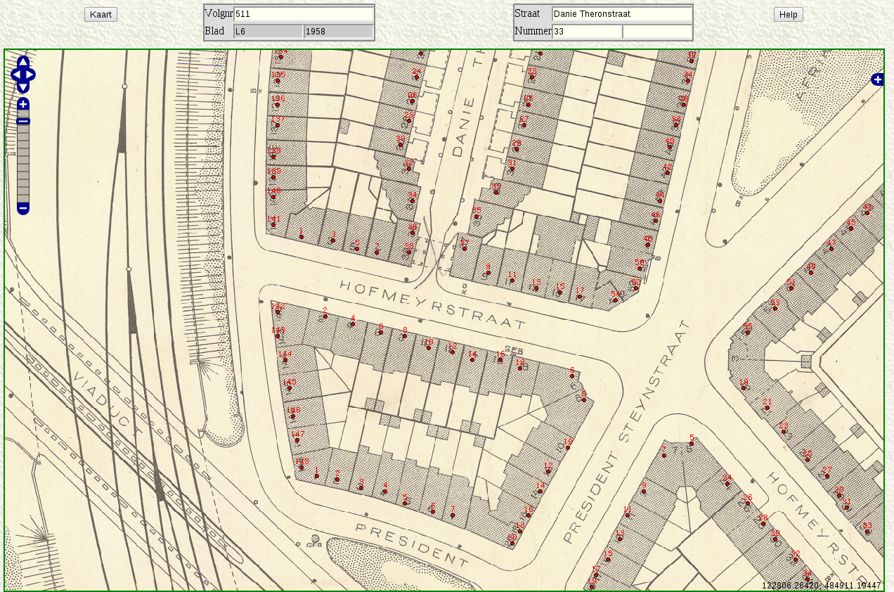Select house marker 142 on the map
Viewport: 894px width, 592px height.
pyautogui.click(x=278, y=311)
